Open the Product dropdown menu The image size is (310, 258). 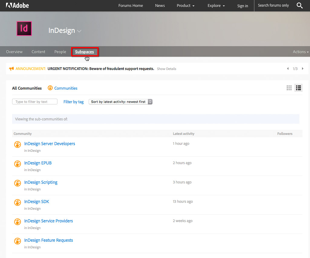(186, 6)
